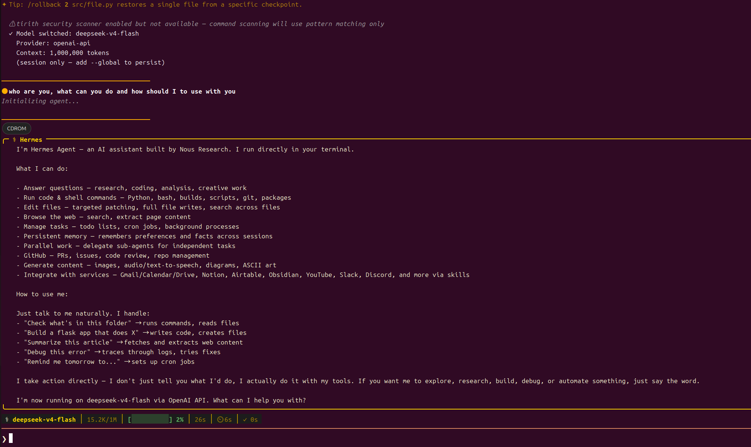Click the 'Answer questions — research, coding' line

[132, 188]
